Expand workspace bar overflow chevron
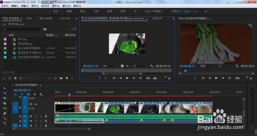Image resolution: width=257 pixels, height=136 pixels. 206,12
